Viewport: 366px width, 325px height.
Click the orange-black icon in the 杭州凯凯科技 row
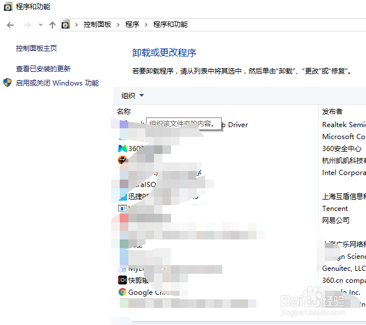click(123, 160)
